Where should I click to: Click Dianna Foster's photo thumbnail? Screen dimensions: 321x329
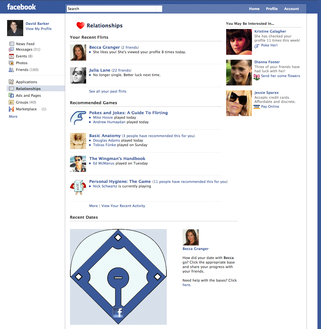[x=239, y=73]
